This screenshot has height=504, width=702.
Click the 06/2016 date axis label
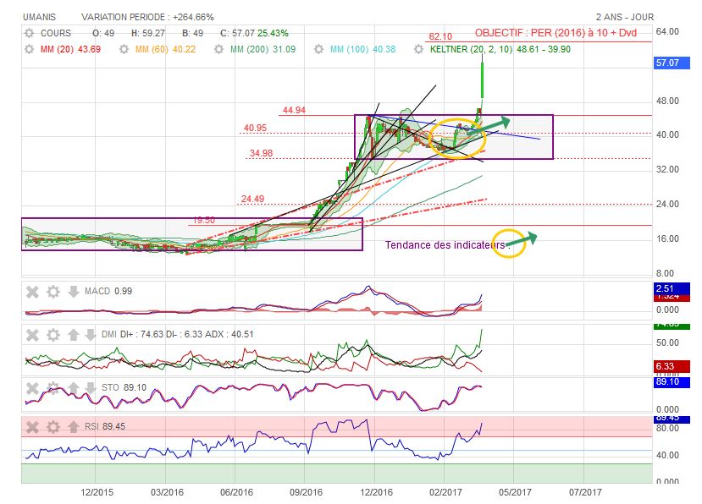tap(236, 492)
